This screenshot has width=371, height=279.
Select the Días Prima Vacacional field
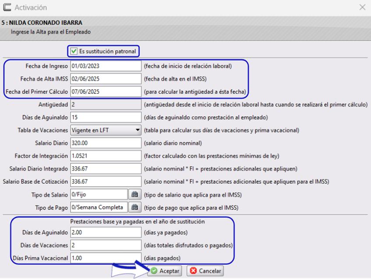tap(105, 257)
